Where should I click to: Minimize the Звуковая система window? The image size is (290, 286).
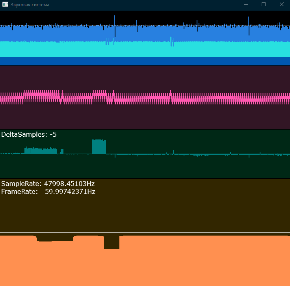click(x=245, y=4)
